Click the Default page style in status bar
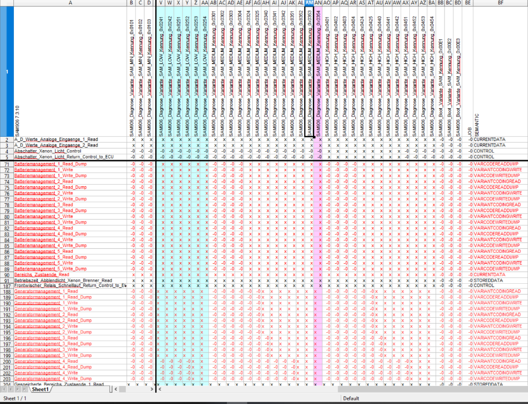 (351, 399)
